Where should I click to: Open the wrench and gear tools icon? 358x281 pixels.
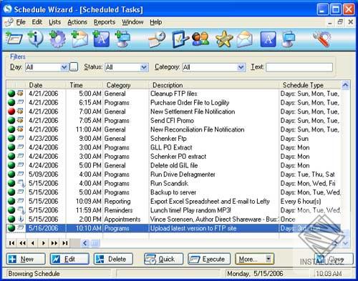click(x=322, y=39)
